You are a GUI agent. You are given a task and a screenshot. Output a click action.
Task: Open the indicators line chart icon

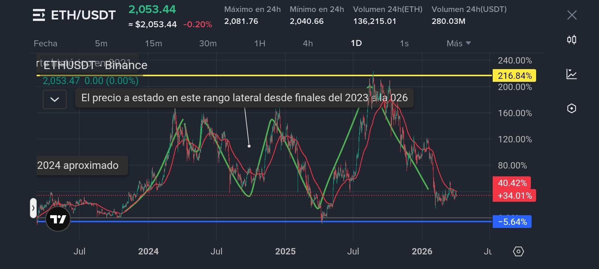coord(572,74)
